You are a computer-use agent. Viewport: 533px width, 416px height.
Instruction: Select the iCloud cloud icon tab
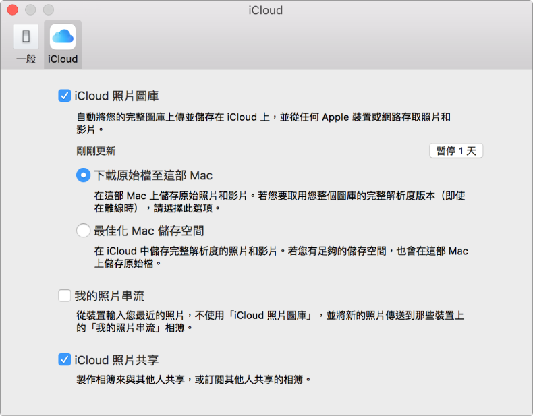63,36
